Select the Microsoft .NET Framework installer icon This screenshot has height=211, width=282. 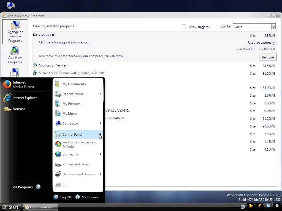(x=35, y=73)
